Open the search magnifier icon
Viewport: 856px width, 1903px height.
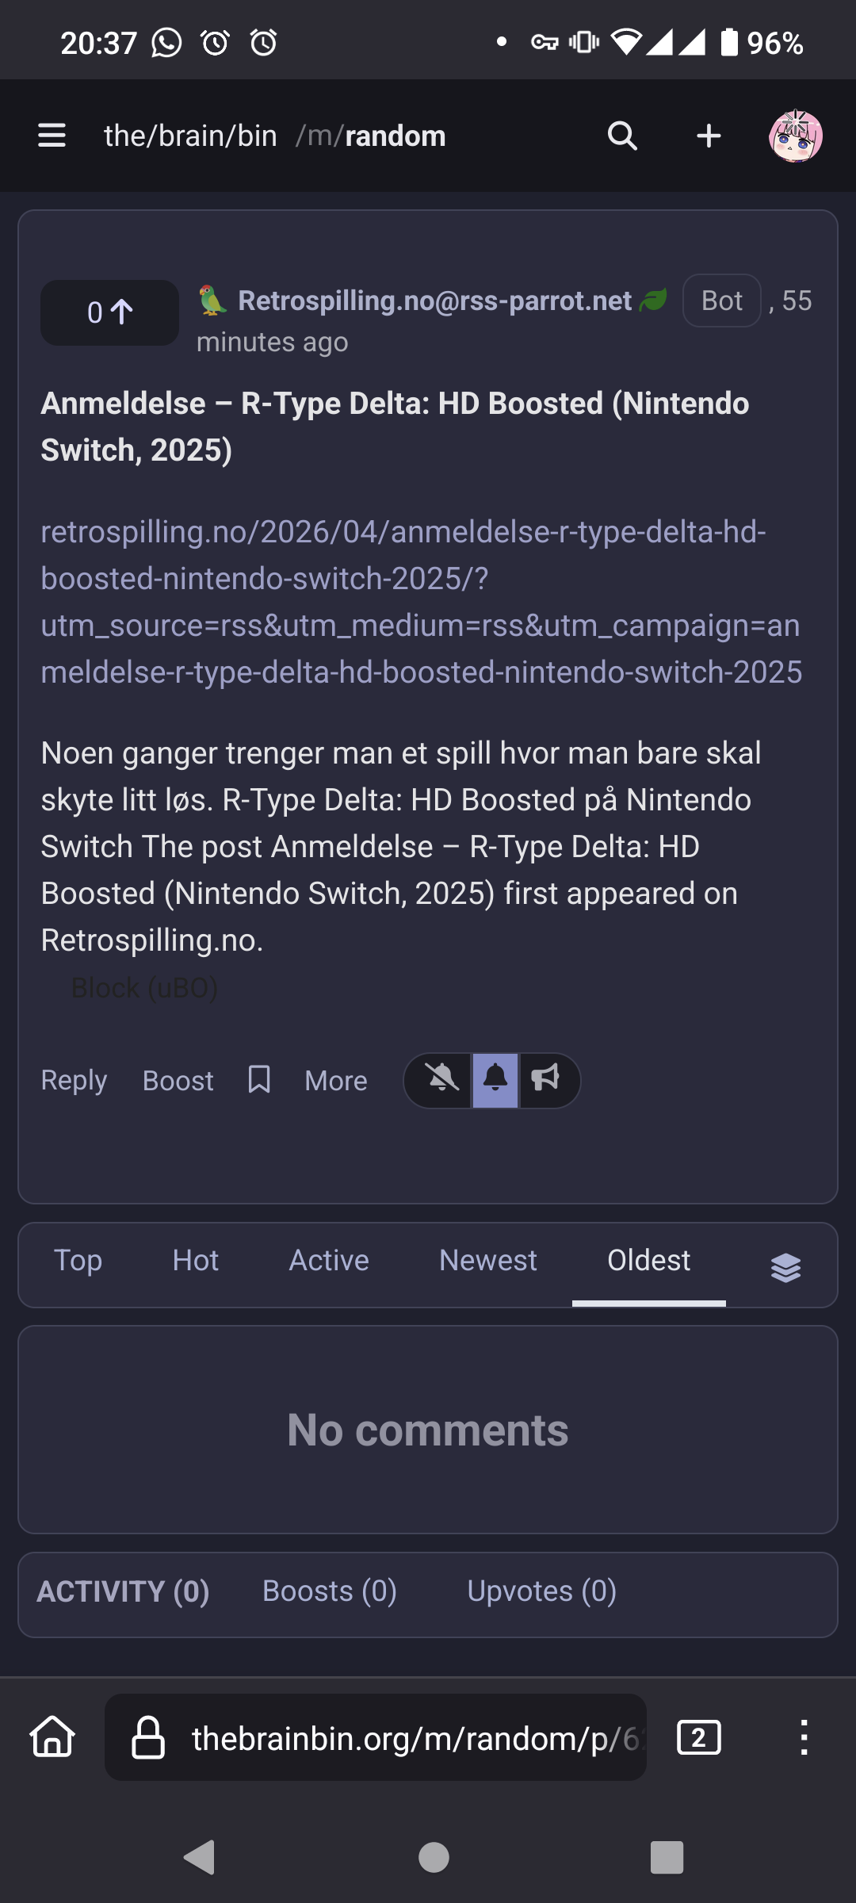pos(622,136)
